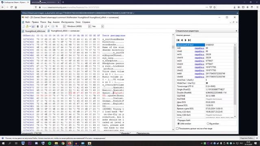Image resolution: width=260 pixels, height=146 pixels.
Task: Click offset row 0274C590 in the hex view
Action: [28, 93]
